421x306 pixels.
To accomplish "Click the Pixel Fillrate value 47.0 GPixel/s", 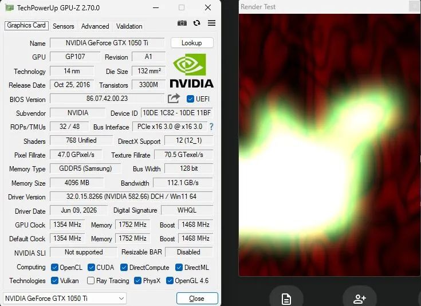I will coord(76,155).
